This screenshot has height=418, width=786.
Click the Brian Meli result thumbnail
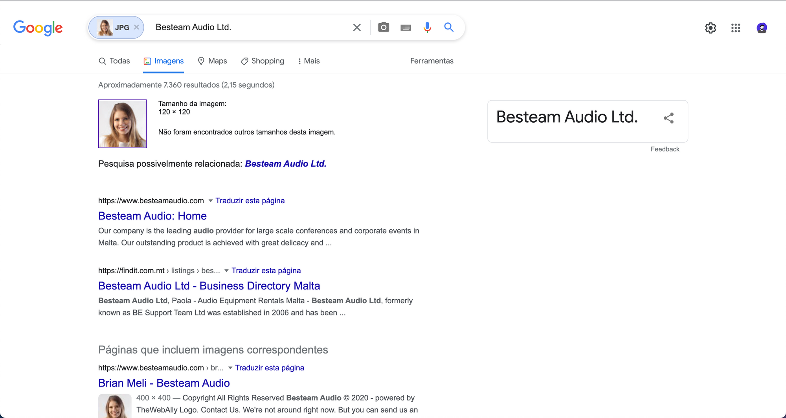click(x=115, y=406)
